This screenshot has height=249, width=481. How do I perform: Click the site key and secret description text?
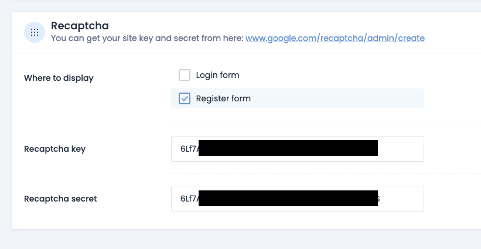click(x=147, y=38)
